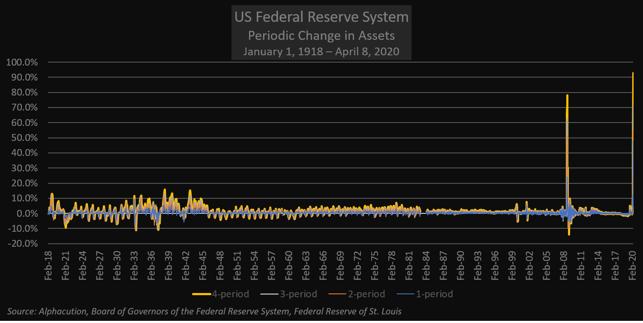This screenshot has height=323, width=643.
Task: Click the "US Federal Reserve System" chart title
Action: pos(321,18)
